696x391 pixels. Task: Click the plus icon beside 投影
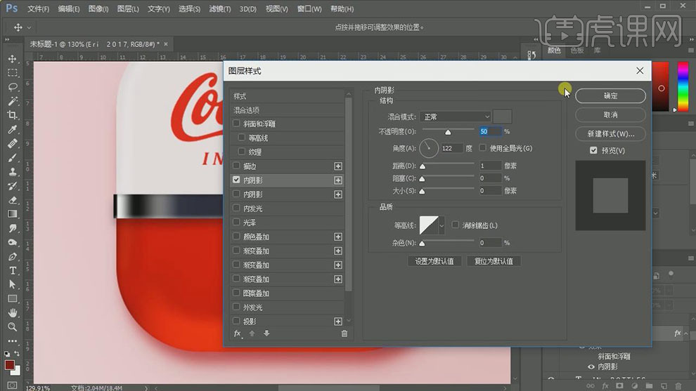point(338,321)
